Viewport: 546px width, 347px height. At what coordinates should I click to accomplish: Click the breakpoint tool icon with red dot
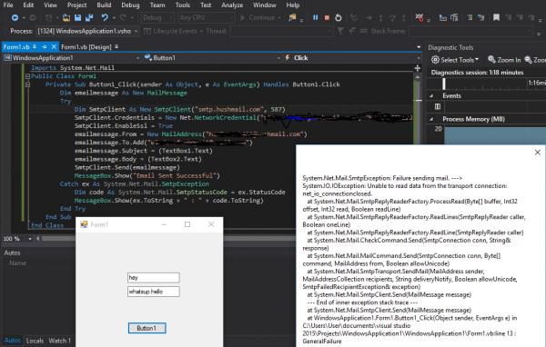[420, 18]
